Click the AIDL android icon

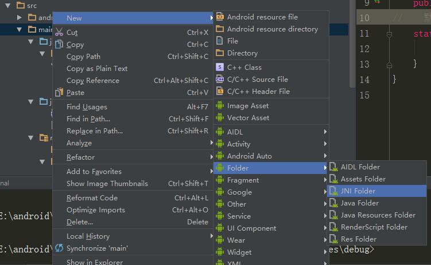(220, 132)
